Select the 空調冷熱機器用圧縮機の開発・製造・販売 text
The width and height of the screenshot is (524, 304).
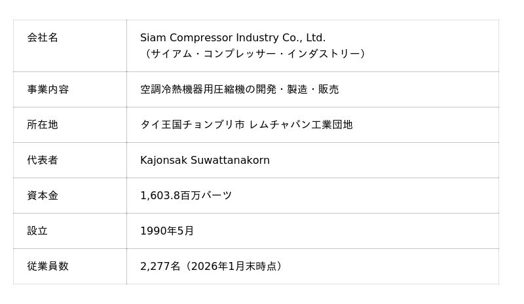tap(239, 89)
